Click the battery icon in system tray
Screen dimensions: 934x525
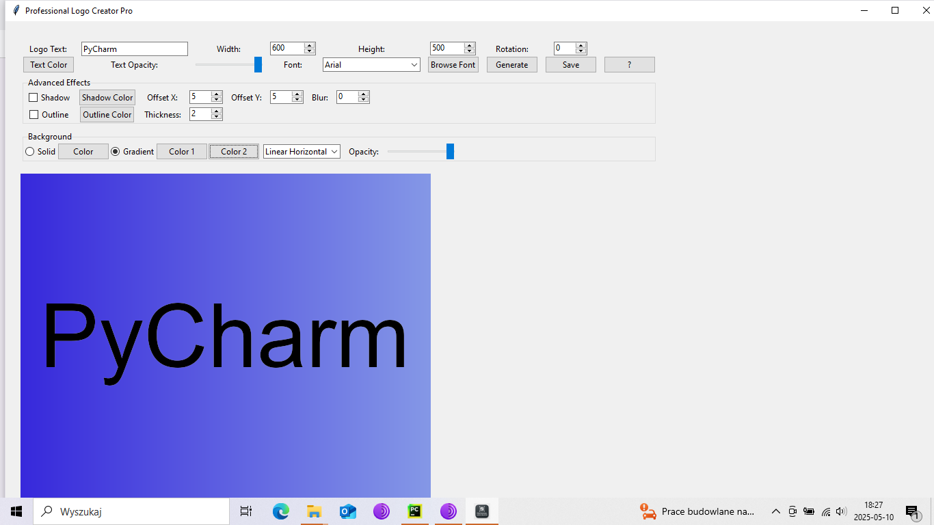(x=809, y=511)
